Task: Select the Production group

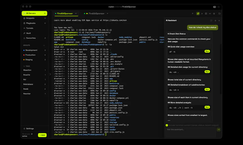Action: 34,55
